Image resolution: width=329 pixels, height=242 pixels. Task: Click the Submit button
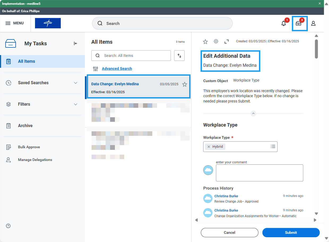[291, 232]
